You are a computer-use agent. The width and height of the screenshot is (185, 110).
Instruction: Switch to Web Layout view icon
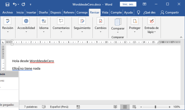(134, 107)
